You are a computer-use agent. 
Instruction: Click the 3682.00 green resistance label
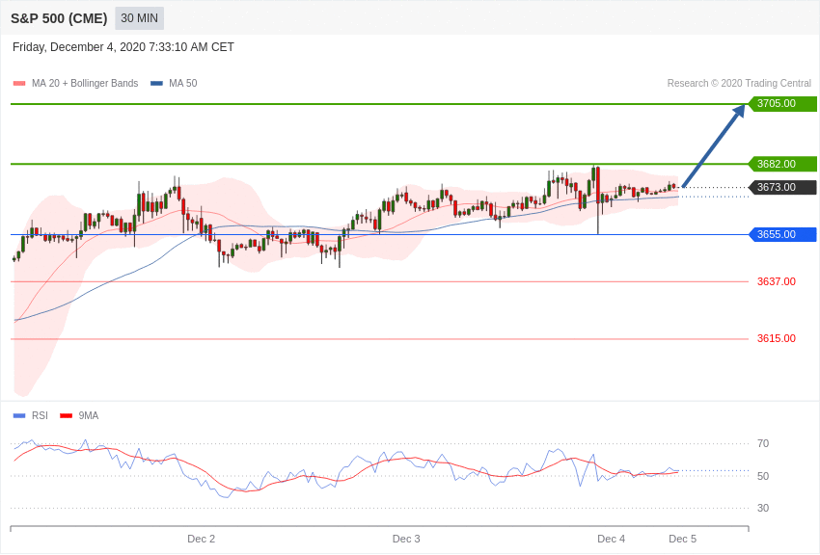coord(783,164)
